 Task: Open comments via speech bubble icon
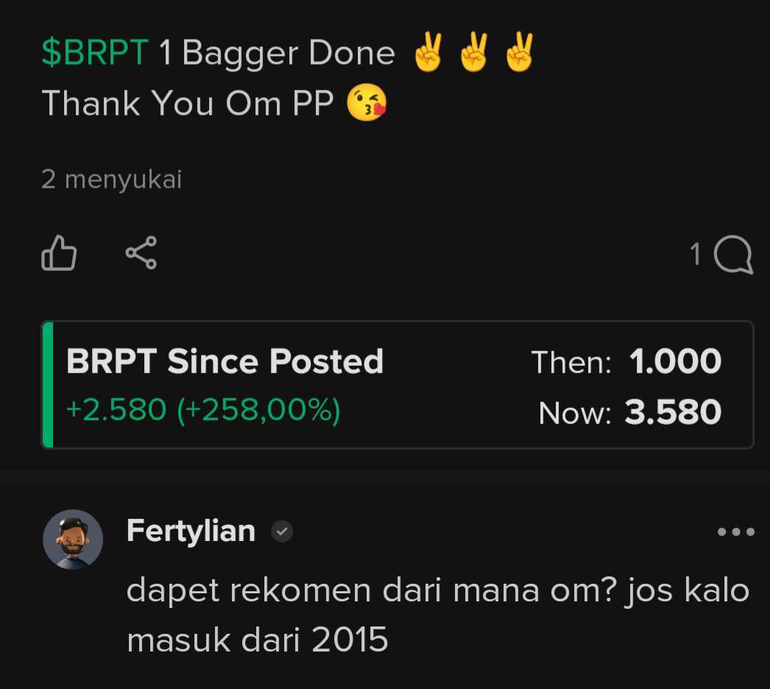(733, 255)
